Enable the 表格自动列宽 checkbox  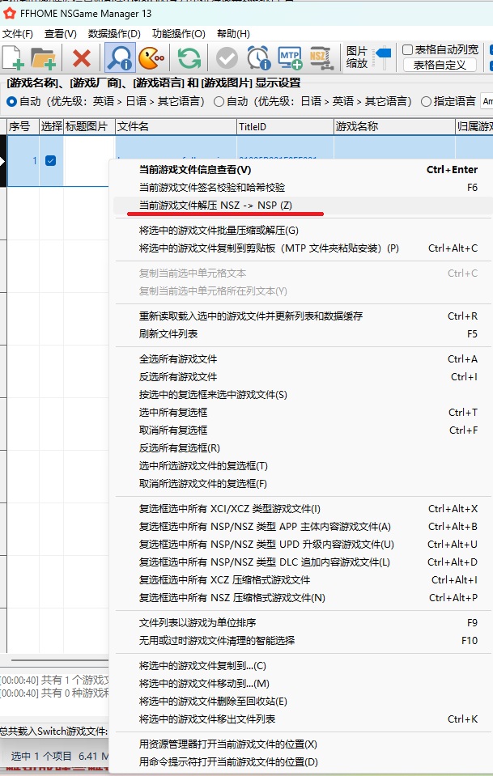pyautogui.click(x=407, y=49)
